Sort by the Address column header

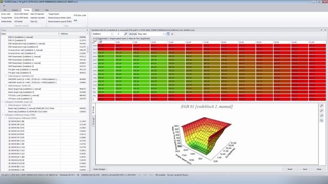73,34
